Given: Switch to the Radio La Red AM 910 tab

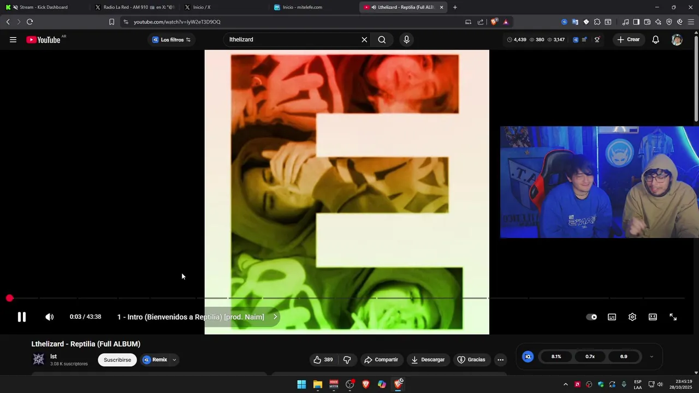Looking at the screenshot, I should (x=134, y=7).
